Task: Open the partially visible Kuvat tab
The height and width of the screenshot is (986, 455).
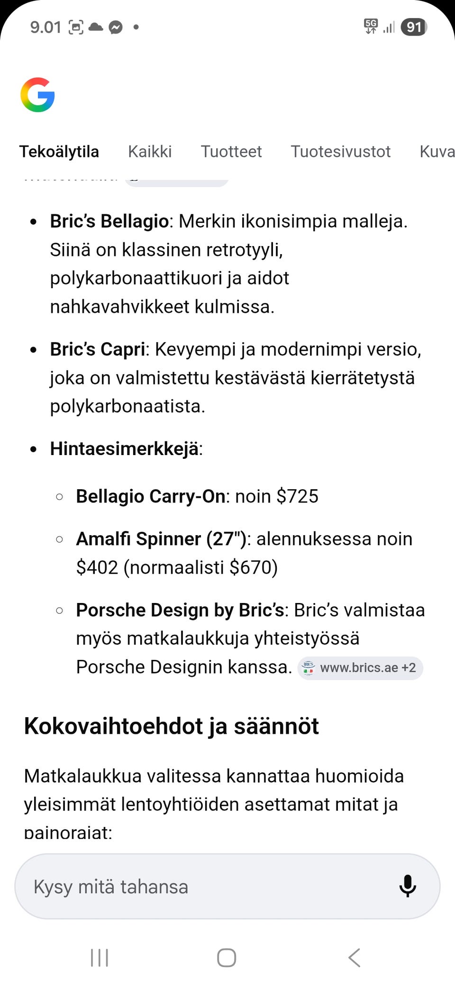Action: (x=437, y=151)
